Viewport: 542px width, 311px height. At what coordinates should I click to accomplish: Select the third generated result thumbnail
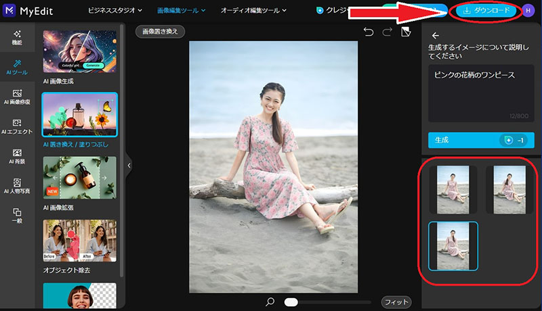tap(453, 246)
